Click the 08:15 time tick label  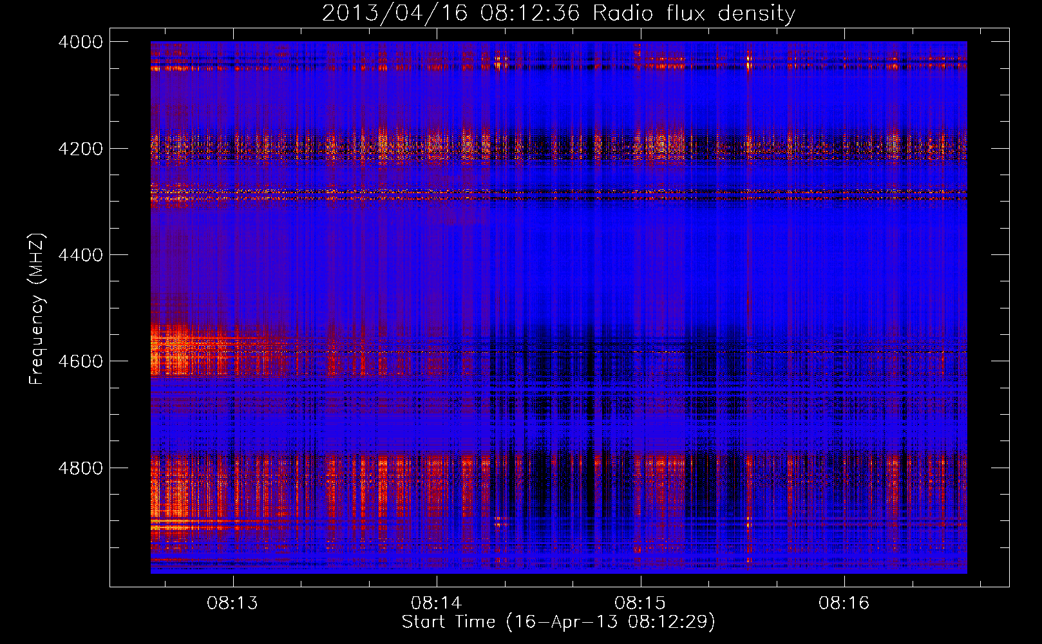tap(640, 603)
